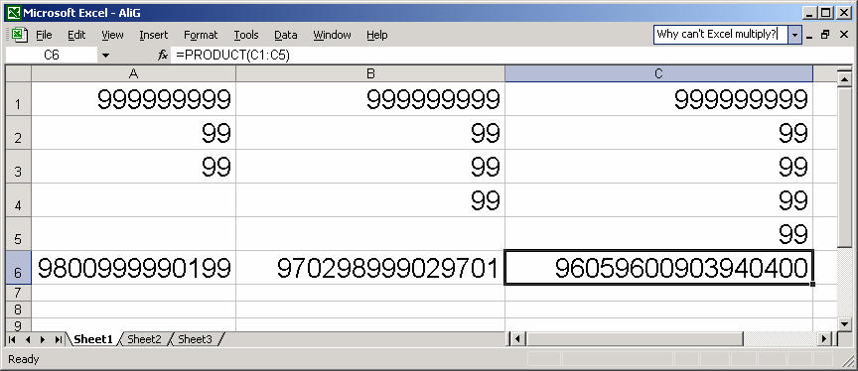Open the Edit menu

coord(76,35)
